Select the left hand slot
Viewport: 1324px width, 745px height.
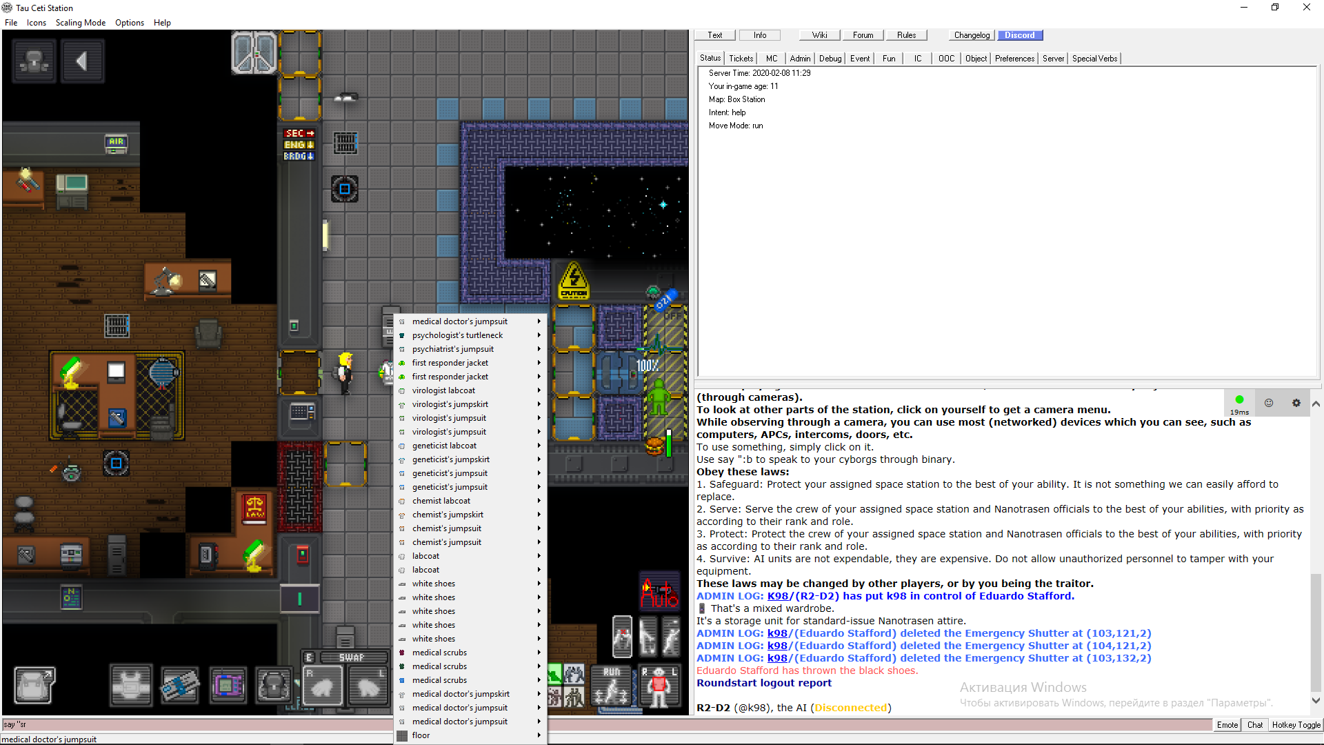click(368, 686)
